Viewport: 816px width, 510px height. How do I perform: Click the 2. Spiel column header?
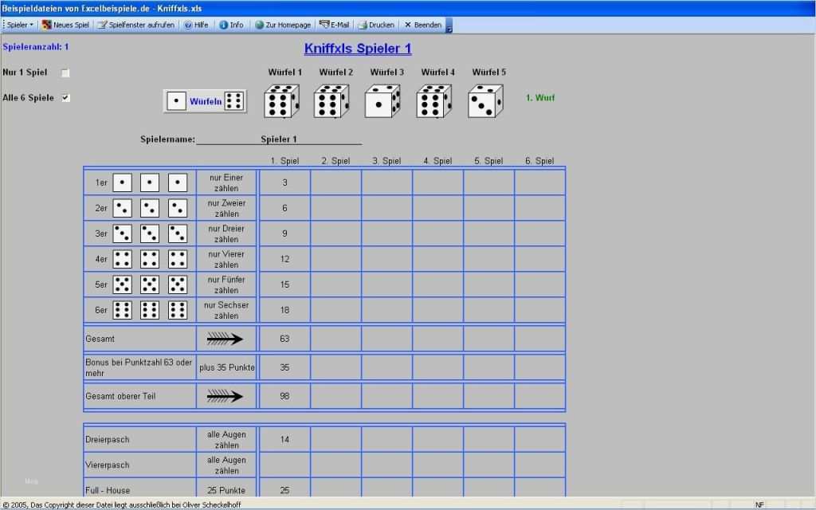[x=335, y=161]
